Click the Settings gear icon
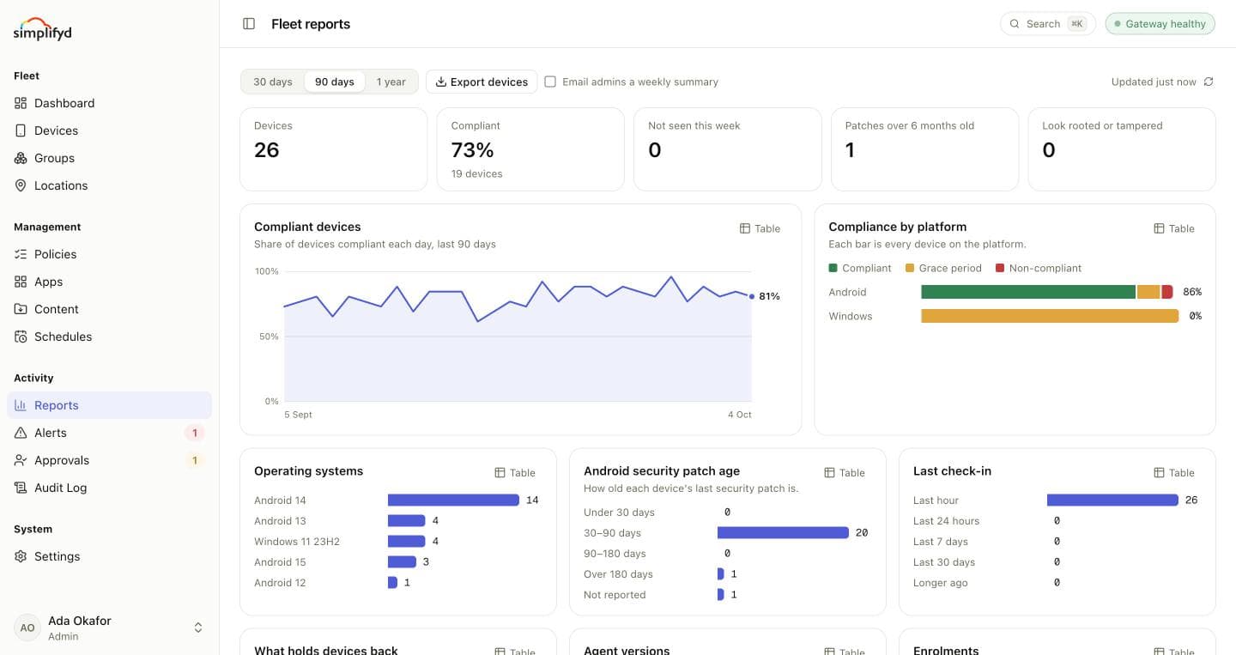The width and height of the screenshot is (1236, 655). (21, 556)
